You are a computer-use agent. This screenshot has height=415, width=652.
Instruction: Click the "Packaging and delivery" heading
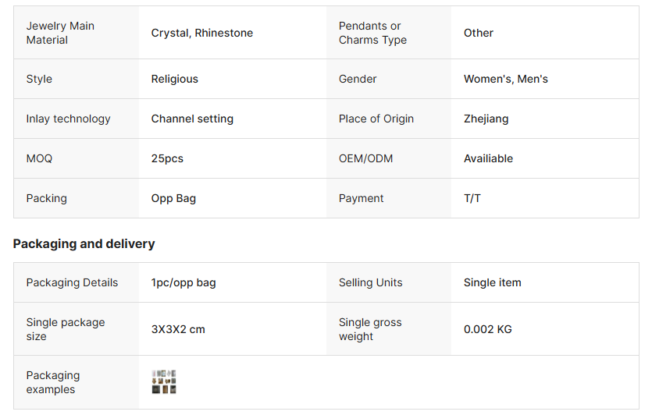[x=84, y=243]
